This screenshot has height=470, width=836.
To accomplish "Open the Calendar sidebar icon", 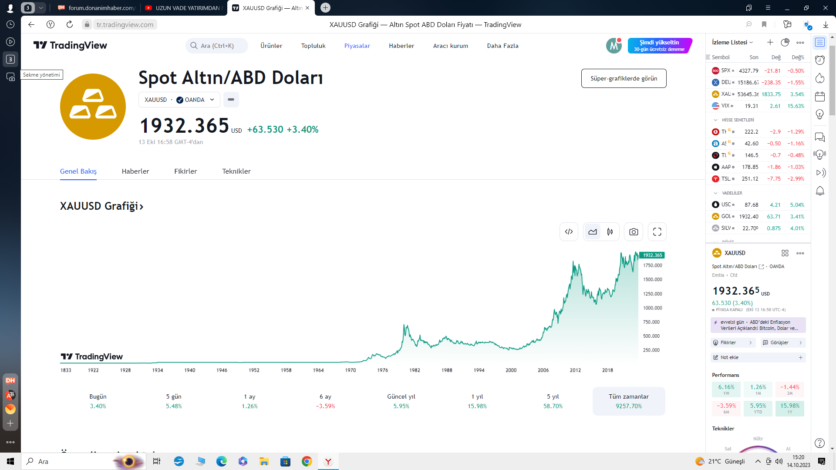I will pos(820,96).
